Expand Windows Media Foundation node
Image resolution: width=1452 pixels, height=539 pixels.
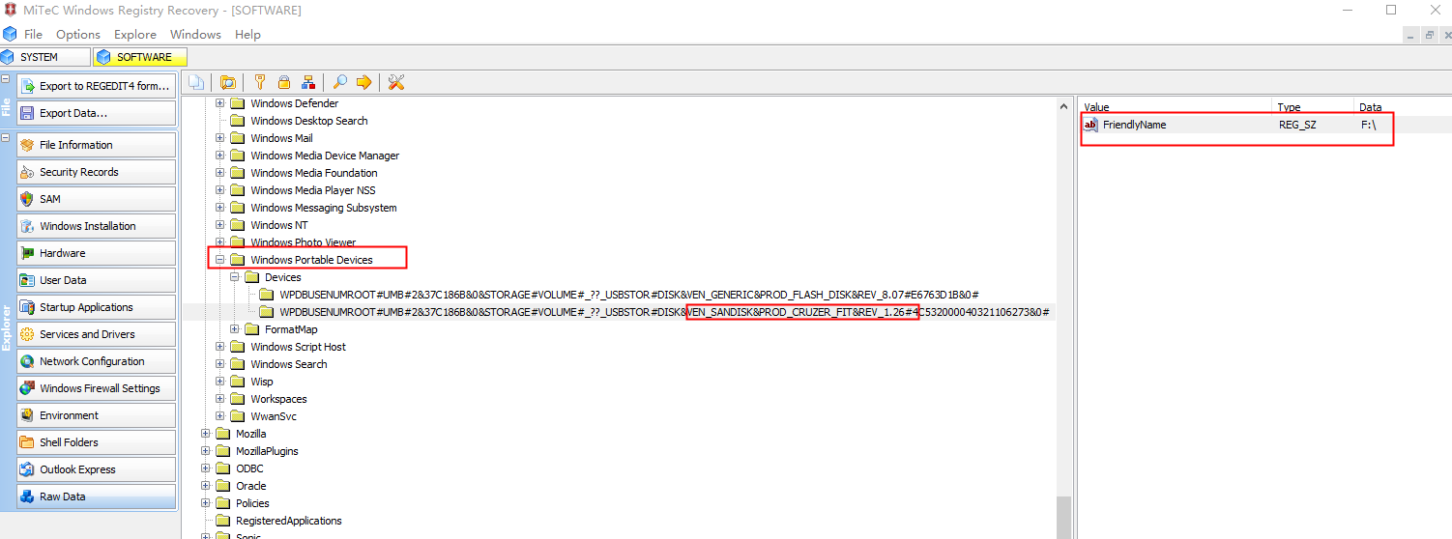click(219, 173)
